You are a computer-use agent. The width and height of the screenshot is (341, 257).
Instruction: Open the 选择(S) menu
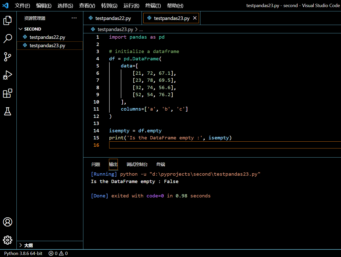(65, 6)
